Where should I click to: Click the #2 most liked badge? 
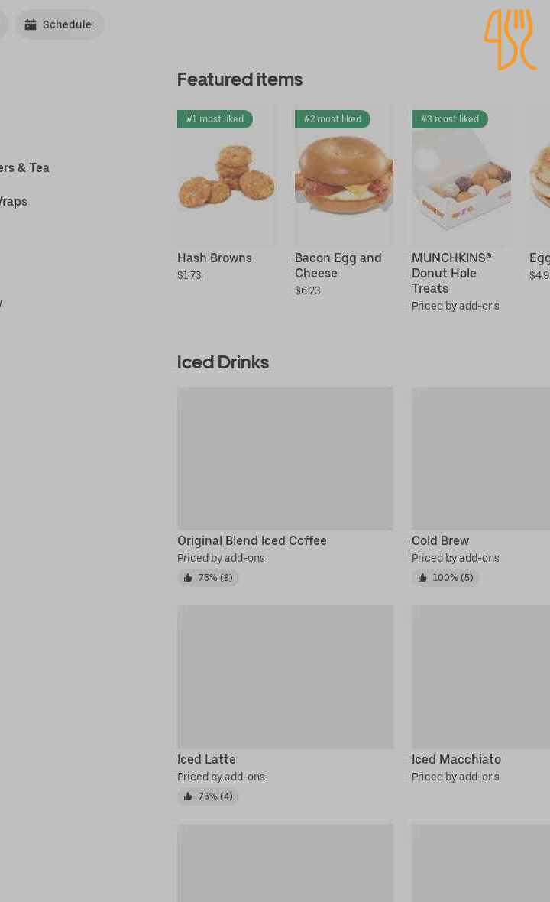[x=332, y=119]
